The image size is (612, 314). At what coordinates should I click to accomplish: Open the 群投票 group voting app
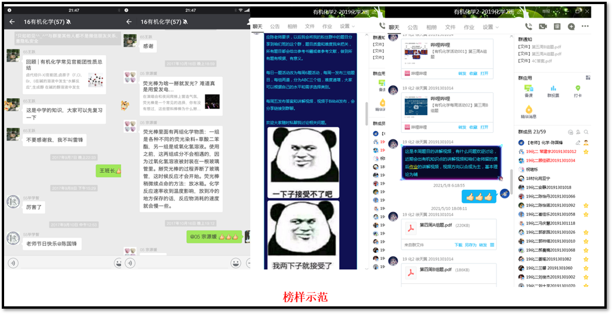click(553, 90)
